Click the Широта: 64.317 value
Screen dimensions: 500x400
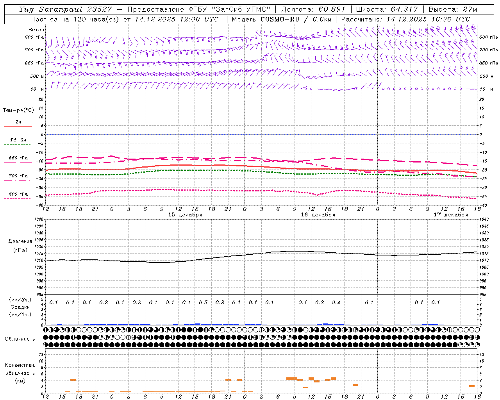coord(387,9)
